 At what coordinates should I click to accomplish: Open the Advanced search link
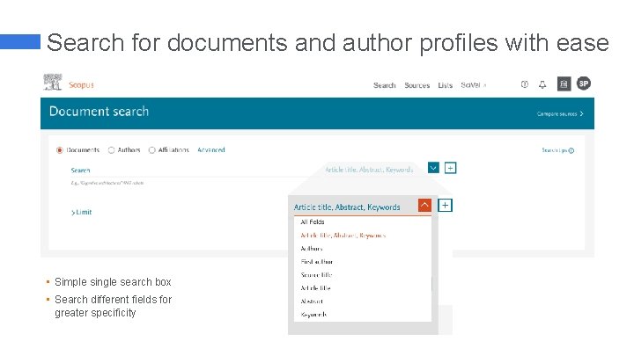click(211, 149)
